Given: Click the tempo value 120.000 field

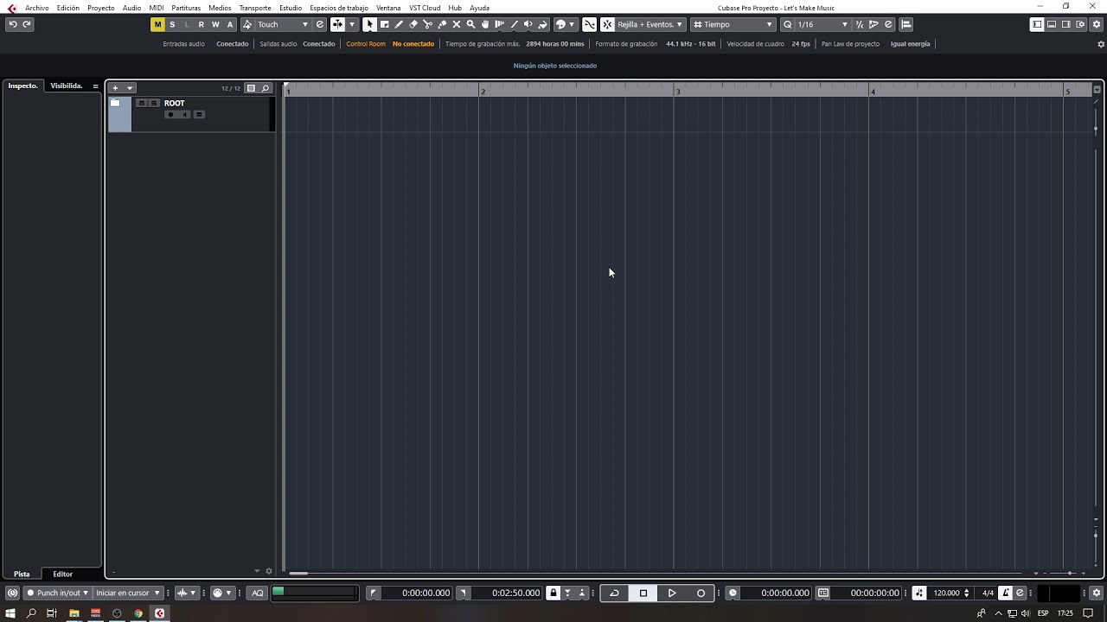Looking at the screenshot, I should [x=947, y=593].
